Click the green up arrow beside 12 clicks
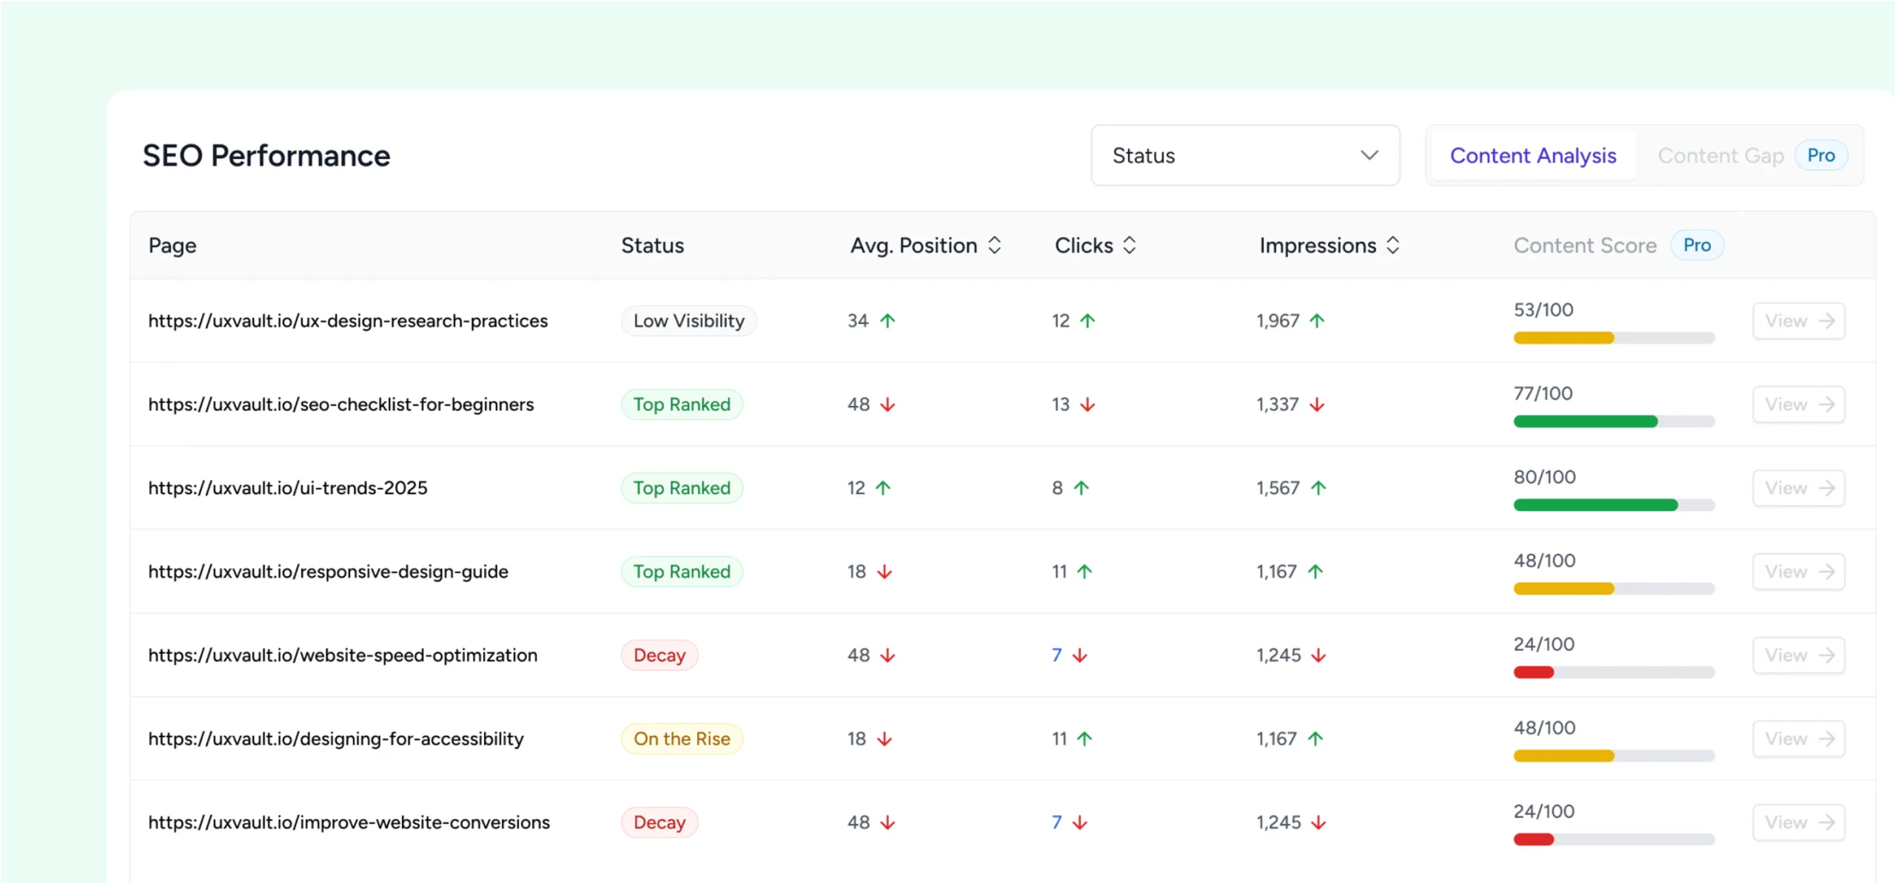This screenshot has height=883, width=1895. pyautogui.click(x=1087, y=320)
